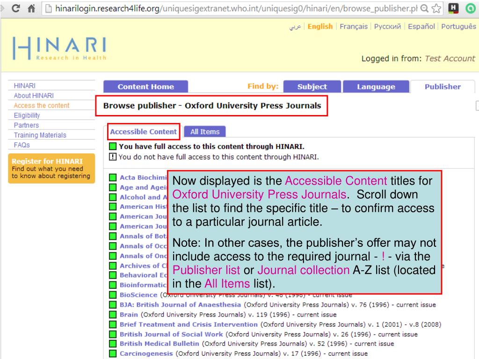Click green square beside Archives of Cl
The height and width of the screenshot is (359, 479).
click(x=113, y=266)
